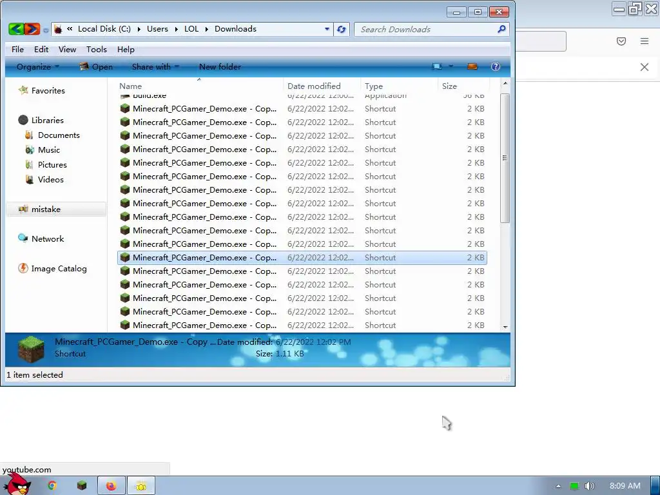Click the Network icon in the sidebar

pos(23,238)
